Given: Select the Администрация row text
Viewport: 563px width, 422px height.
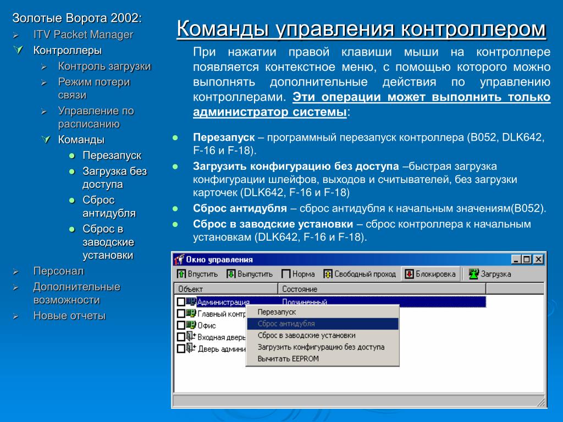Looking at the screenshot, I should pyautogui.click(x=223, y=302).
